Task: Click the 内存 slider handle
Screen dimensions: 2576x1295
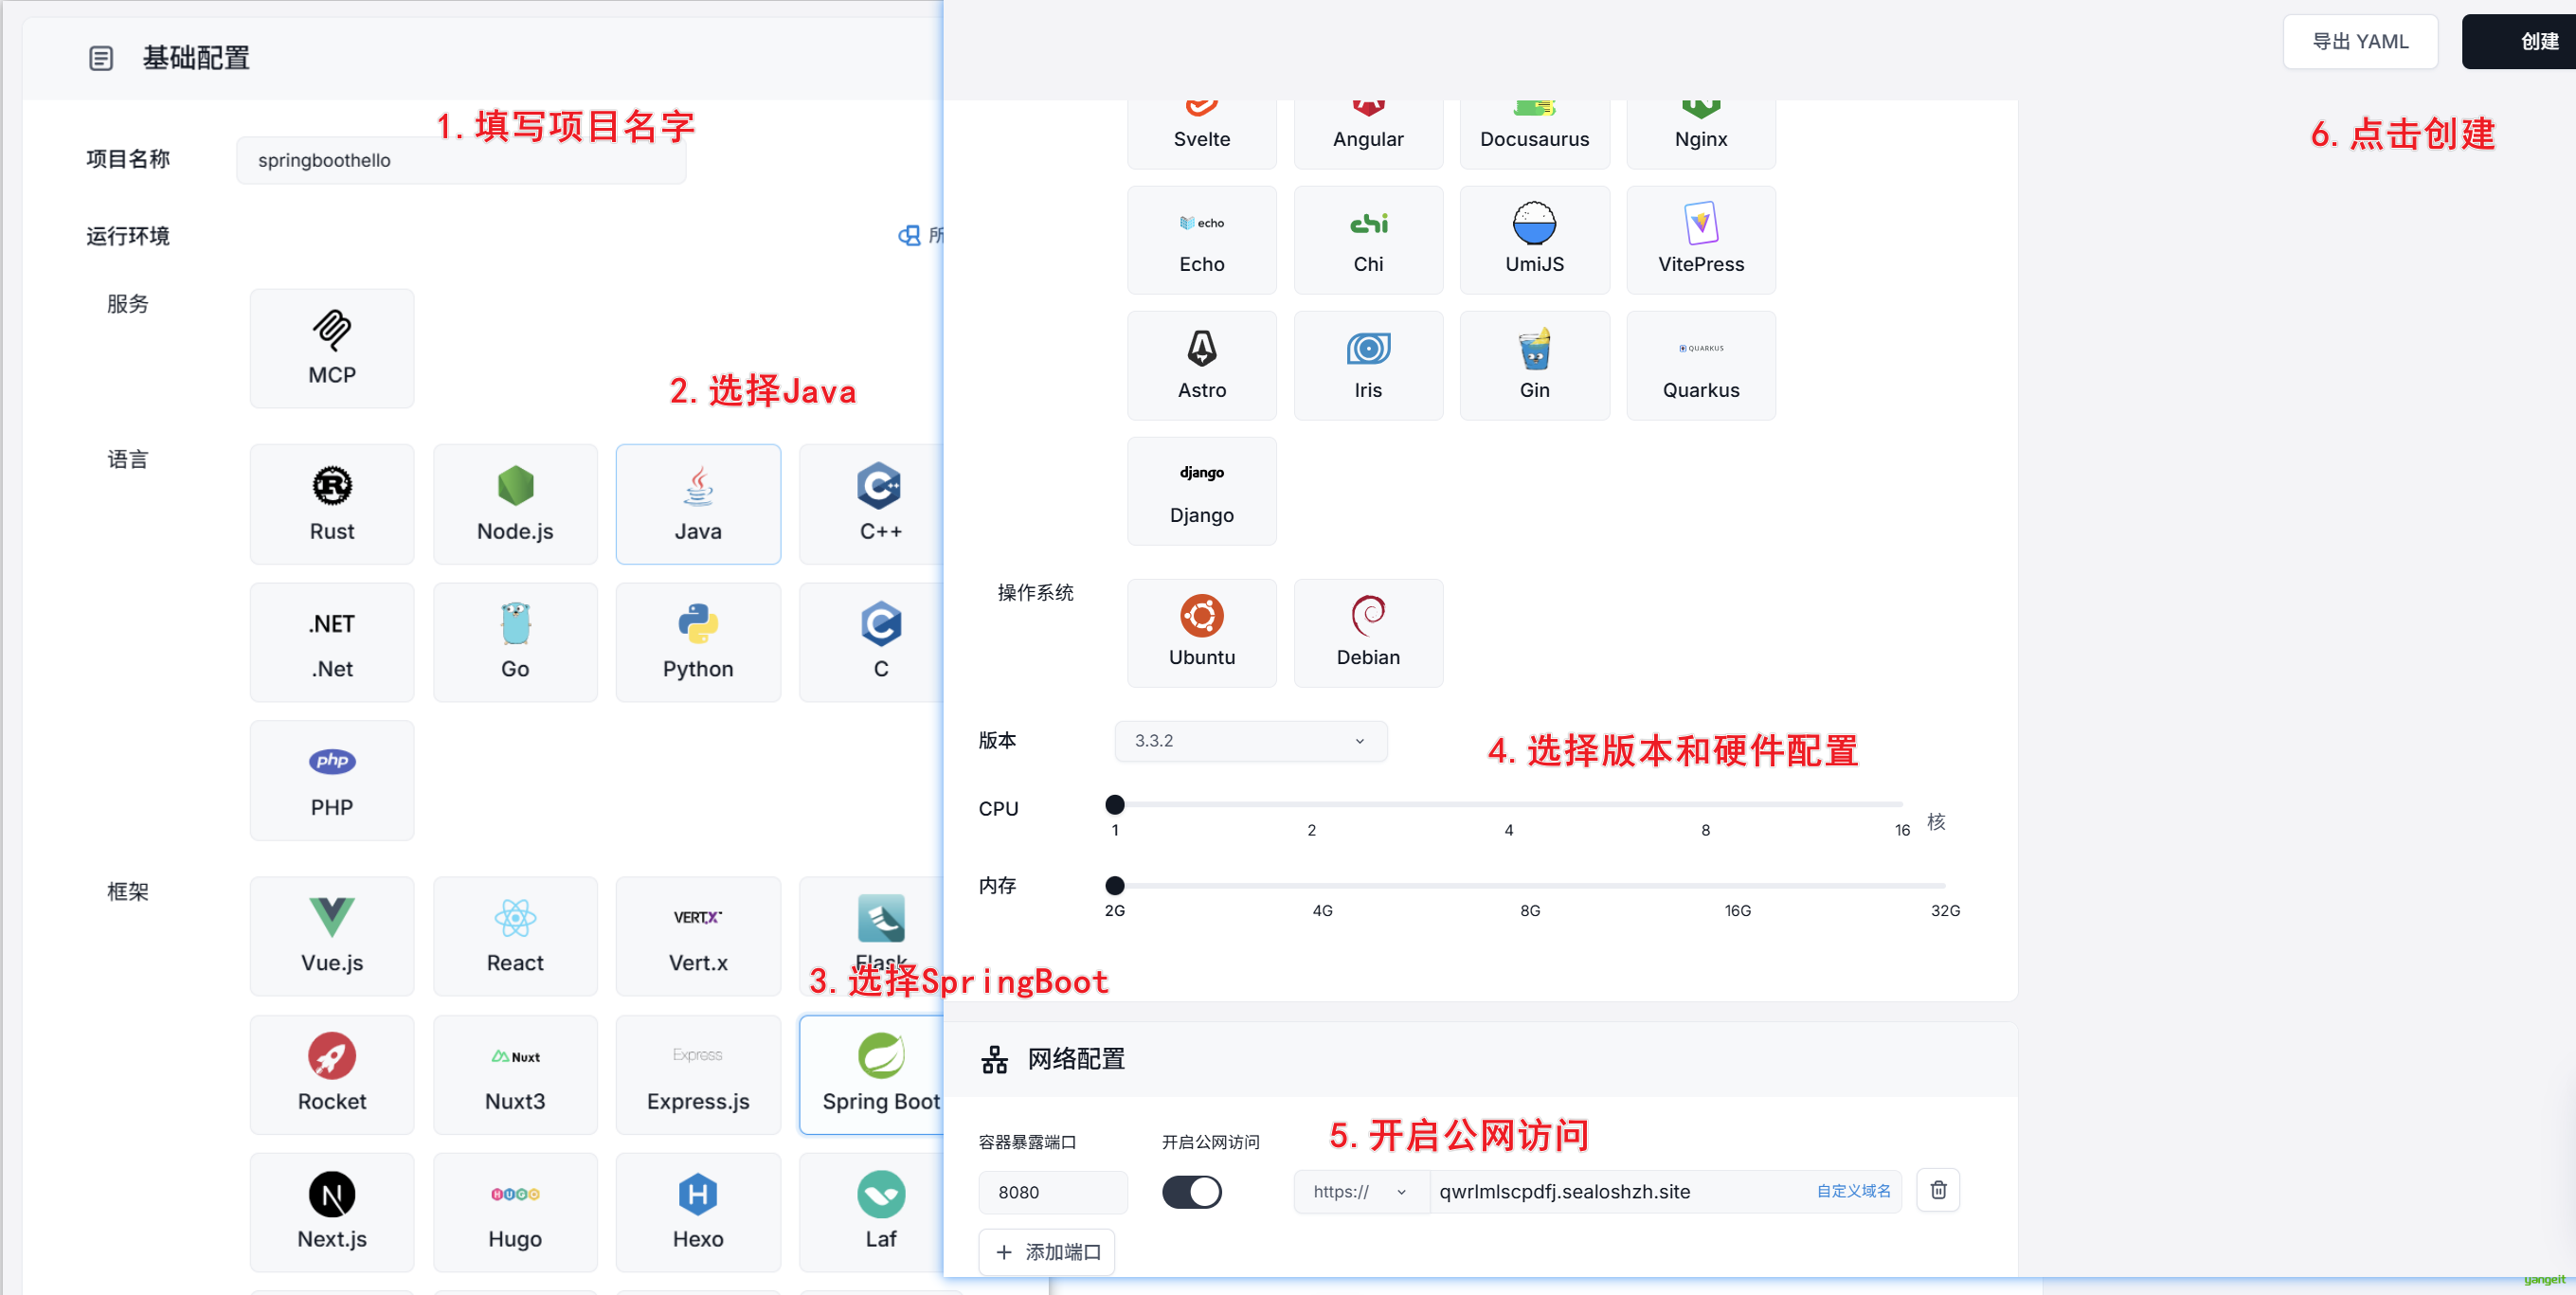Action: point(1115,885)
